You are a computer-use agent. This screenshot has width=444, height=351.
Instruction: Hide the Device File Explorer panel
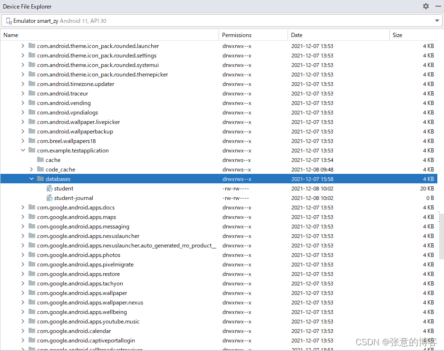(x=438, y=6)
